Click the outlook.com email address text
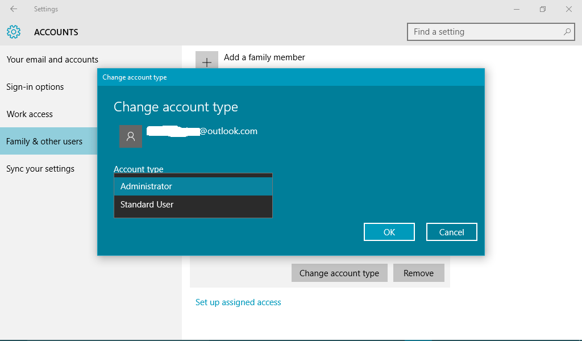Viewport: 582px width, 341px height. pos(202,131)
